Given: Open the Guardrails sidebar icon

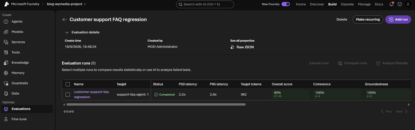Looking at the screenshot, I should [6, 83].
